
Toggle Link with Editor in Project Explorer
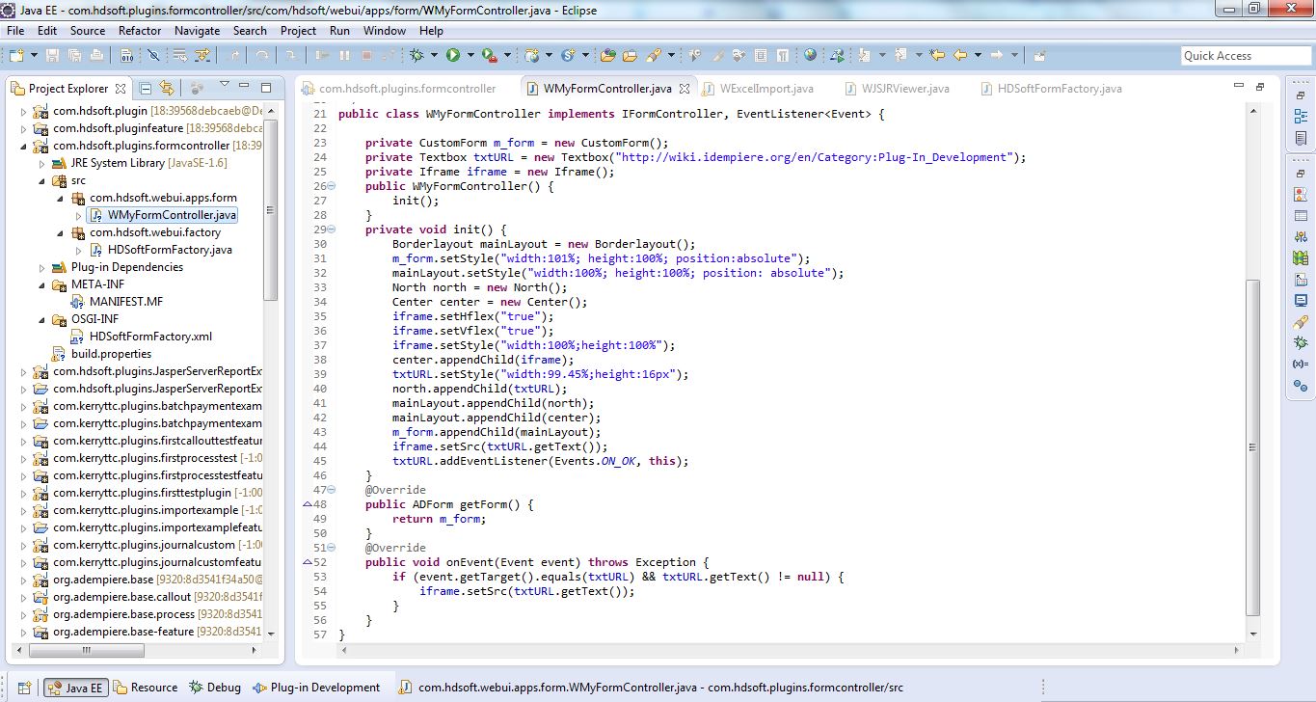(167, 88)
